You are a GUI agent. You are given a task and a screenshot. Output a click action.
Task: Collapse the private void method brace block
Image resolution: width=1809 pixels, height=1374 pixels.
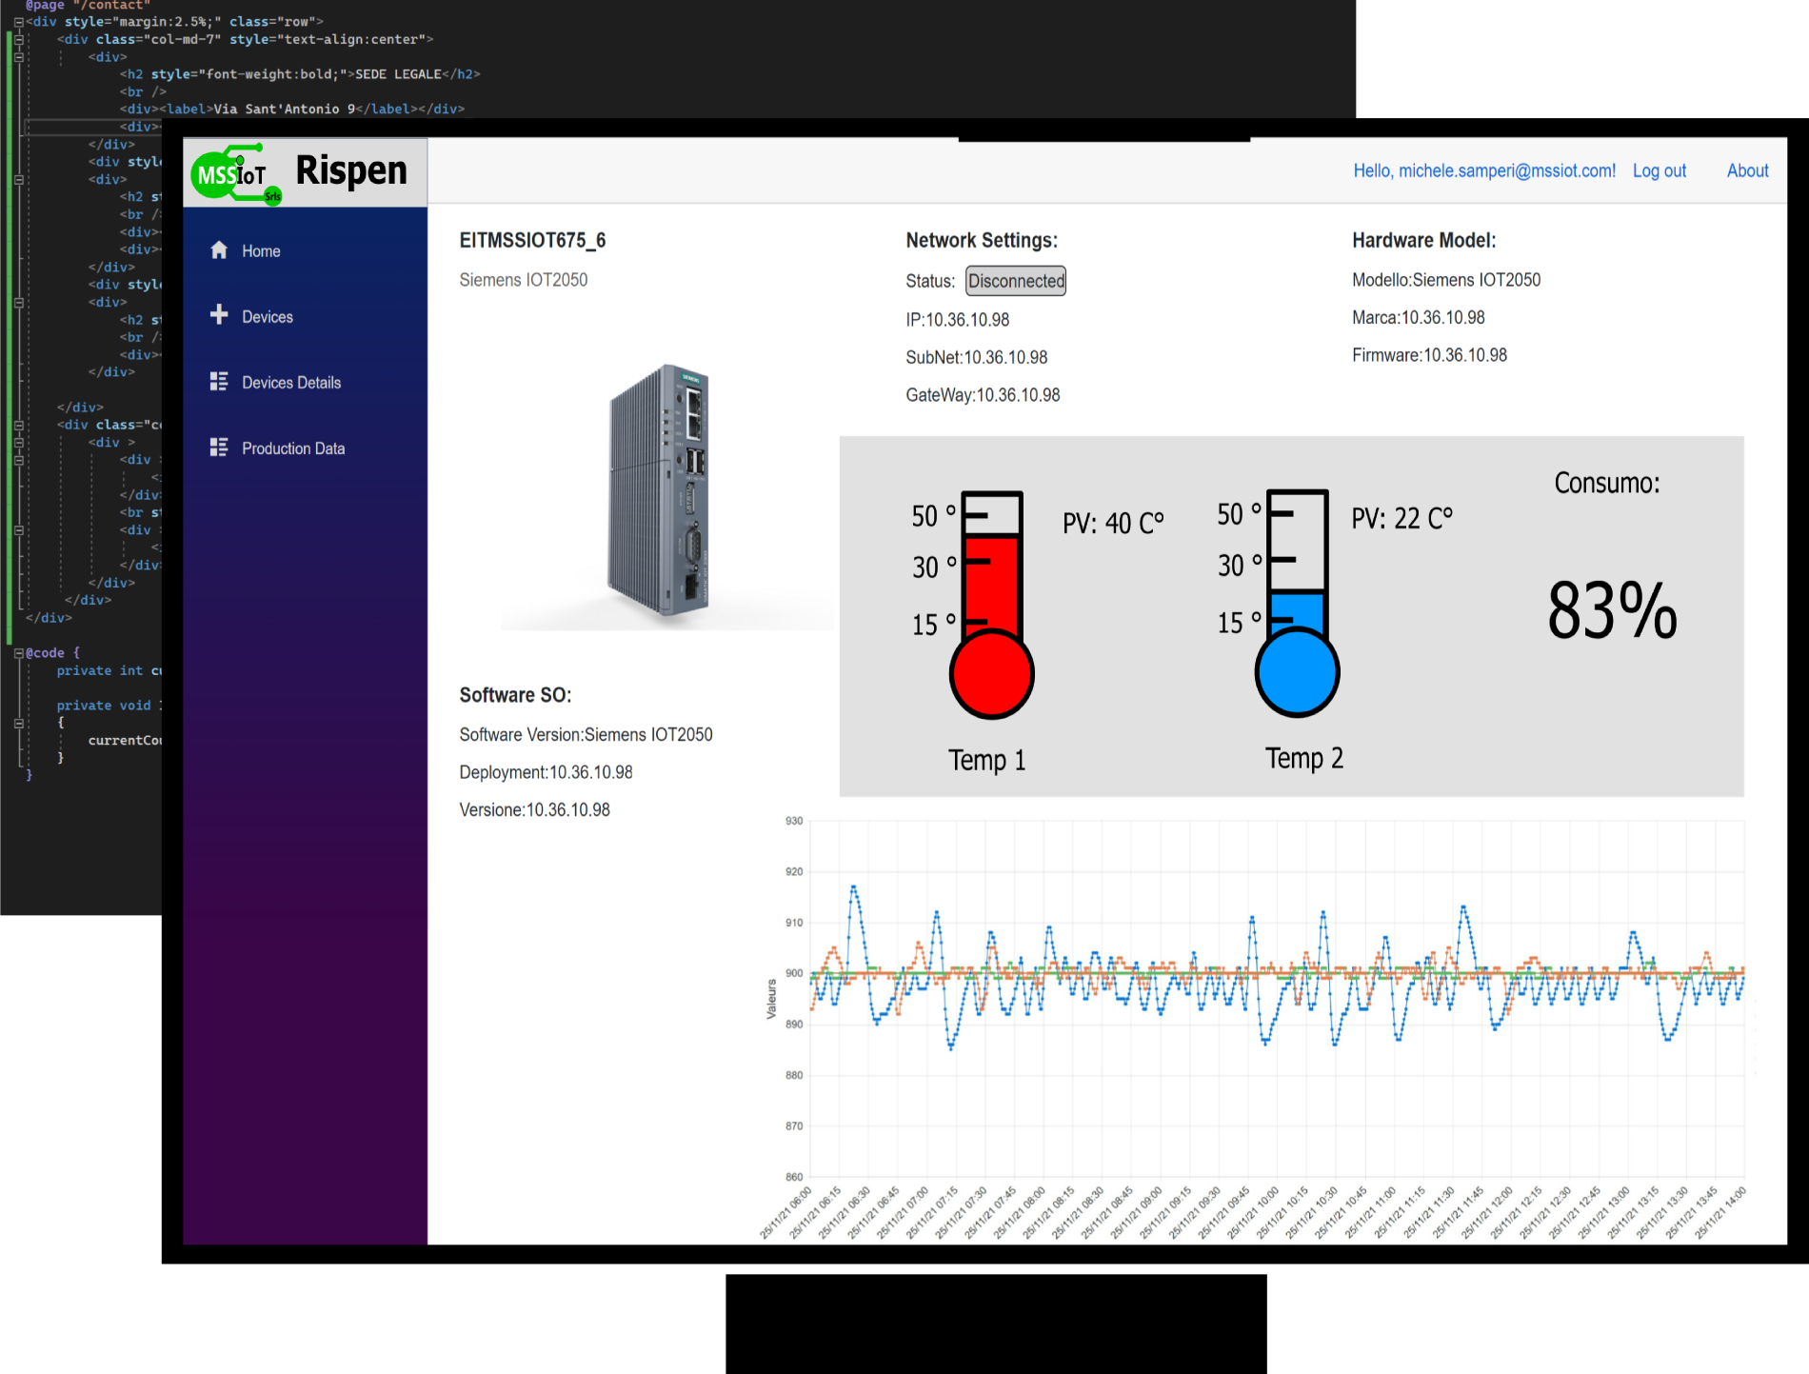point(18,724)
